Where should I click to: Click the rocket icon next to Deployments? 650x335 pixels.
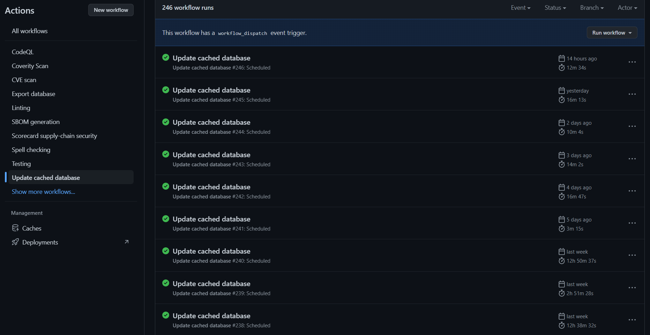[x=16, y=242]
